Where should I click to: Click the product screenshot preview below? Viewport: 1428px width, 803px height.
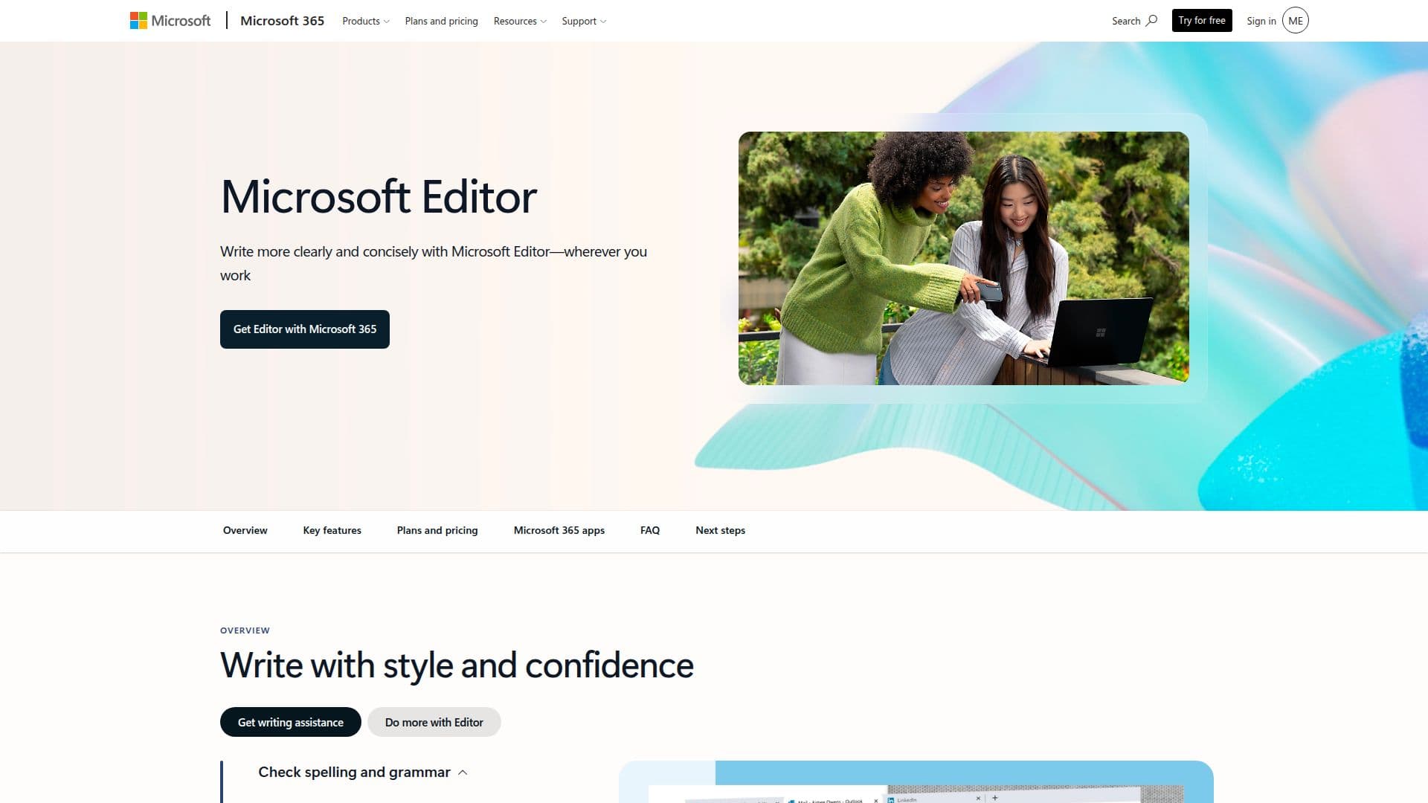pyautogui.click(x=916, y=782)
